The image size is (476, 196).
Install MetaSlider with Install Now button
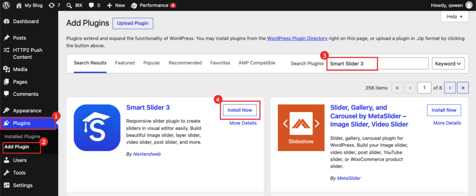click(444, 110)
